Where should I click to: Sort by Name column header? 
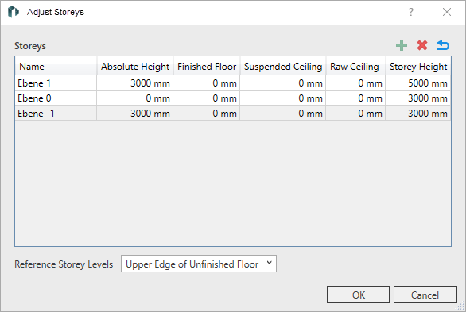pos(56,67)
